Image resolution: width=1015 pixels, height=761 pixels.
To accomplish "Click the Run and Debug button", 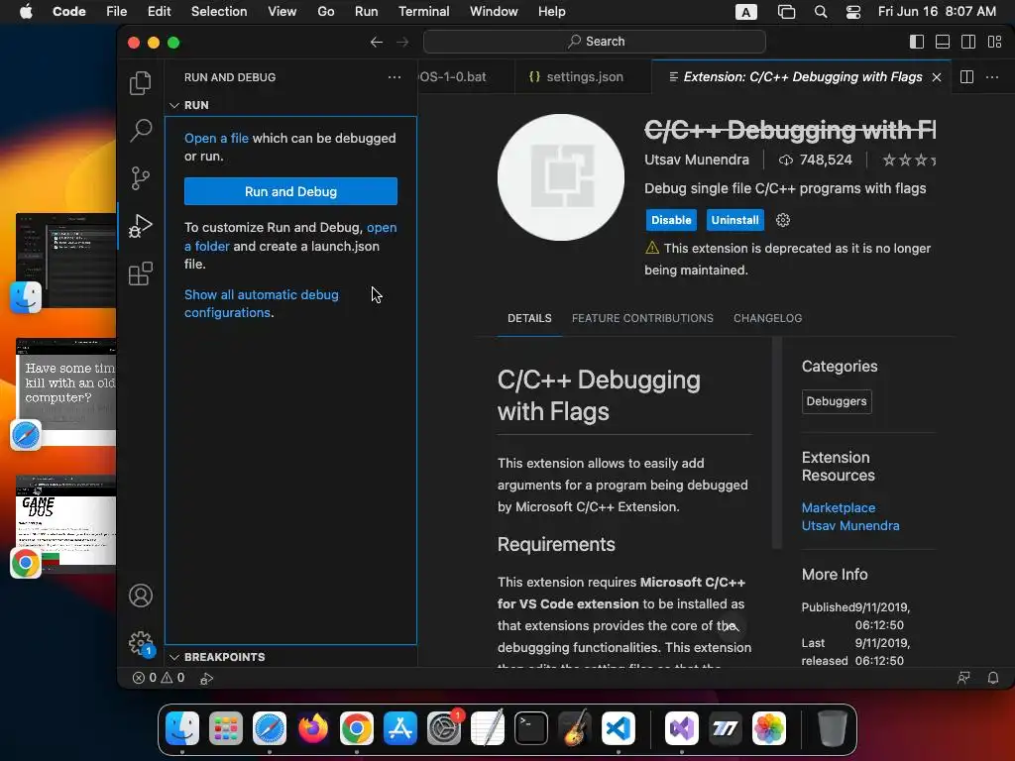I will coord(290,191).
